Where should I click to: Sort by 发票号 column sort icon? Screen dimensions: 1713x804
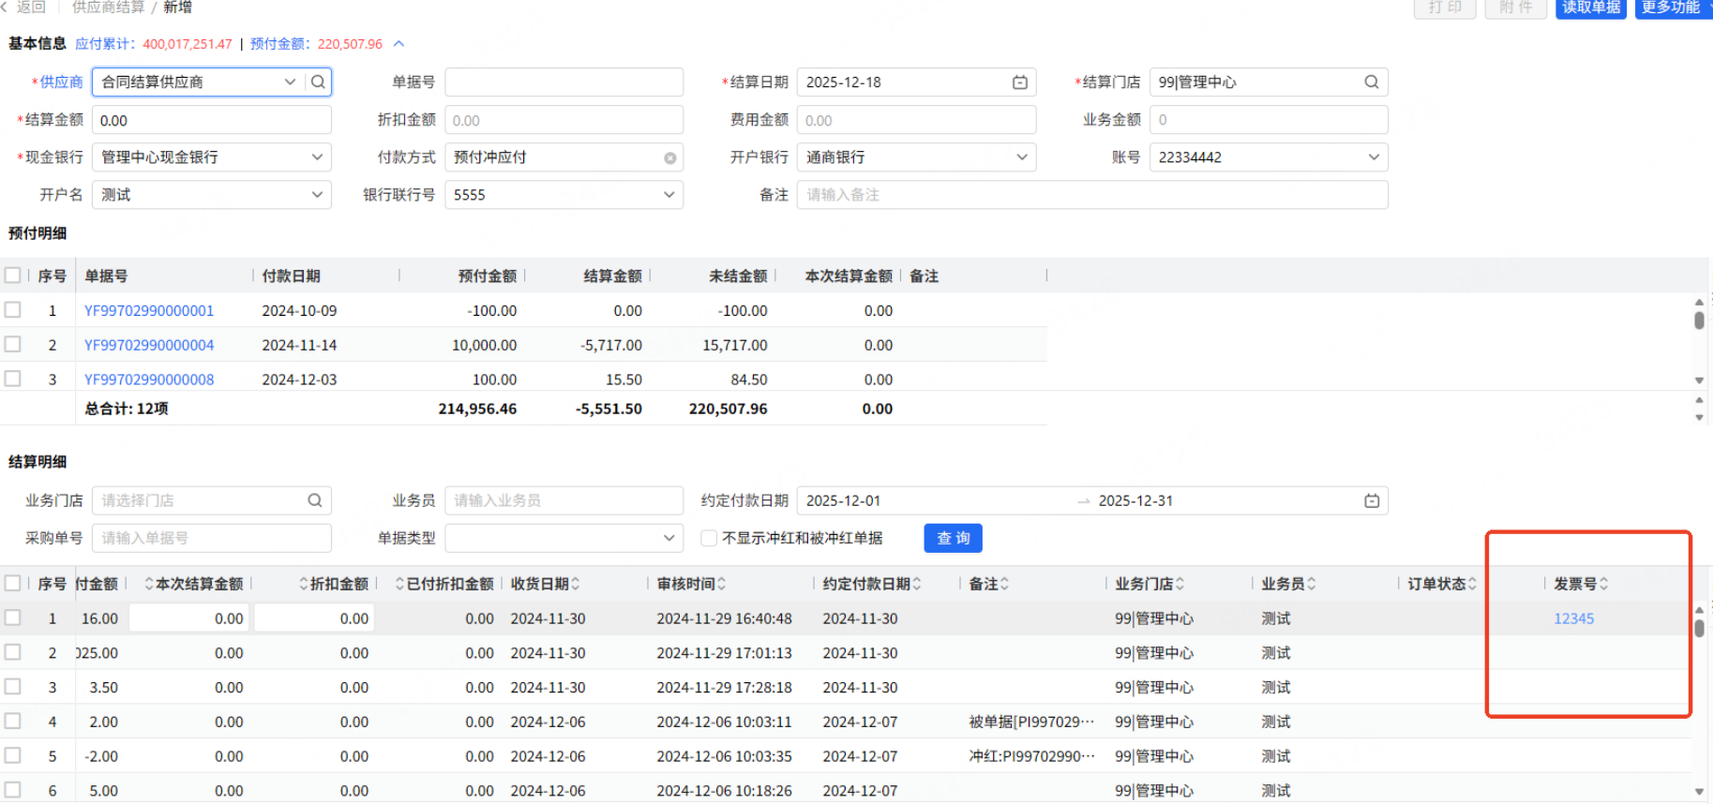coord(1604,584)
